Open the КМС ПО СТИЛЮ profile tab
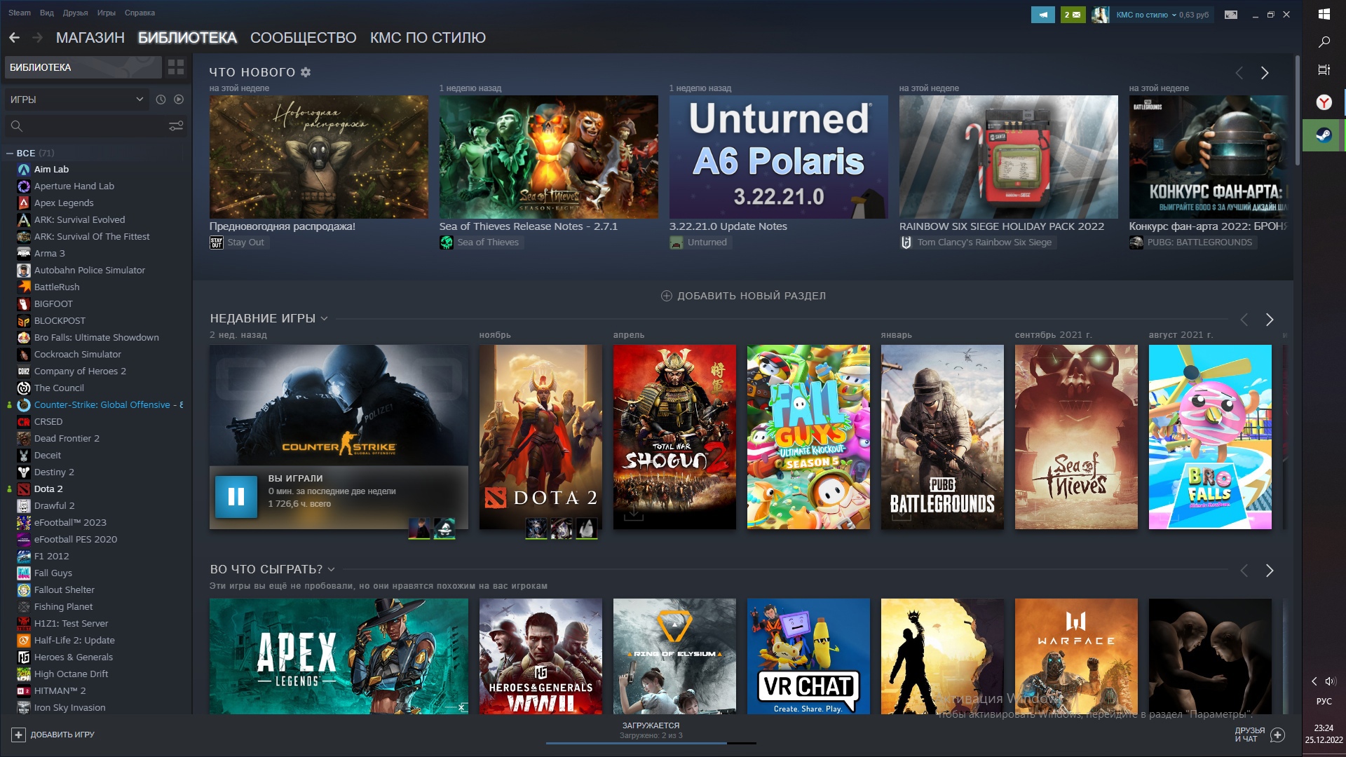 [428, 38]
